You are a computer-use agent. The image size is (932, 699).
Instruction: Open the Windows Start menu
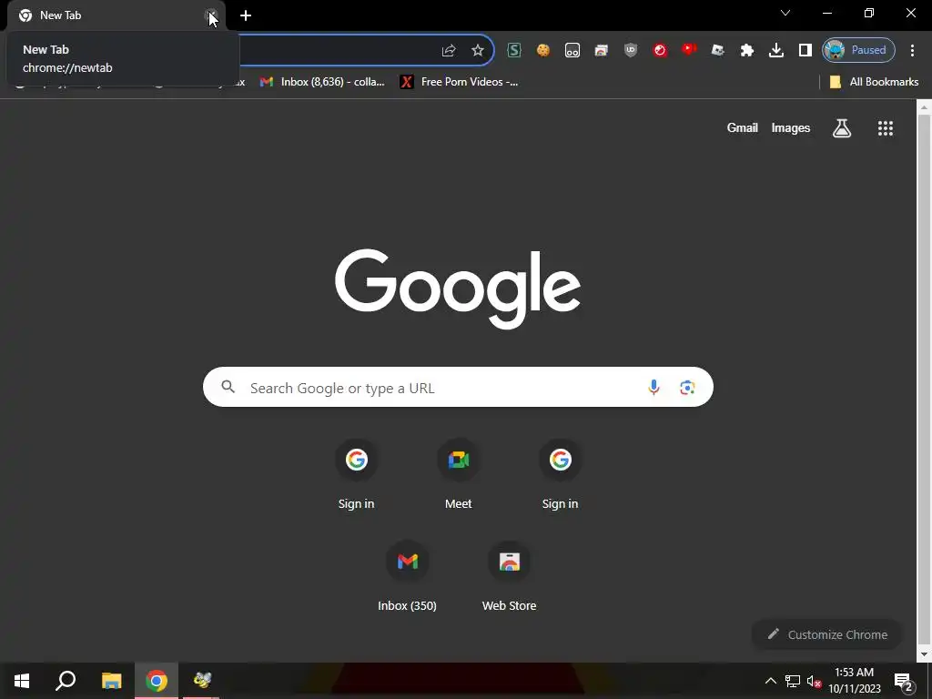pyautogui.click(x=22, y=681)
